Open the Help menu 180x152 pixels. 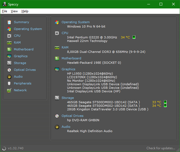(x=25, y=11)
